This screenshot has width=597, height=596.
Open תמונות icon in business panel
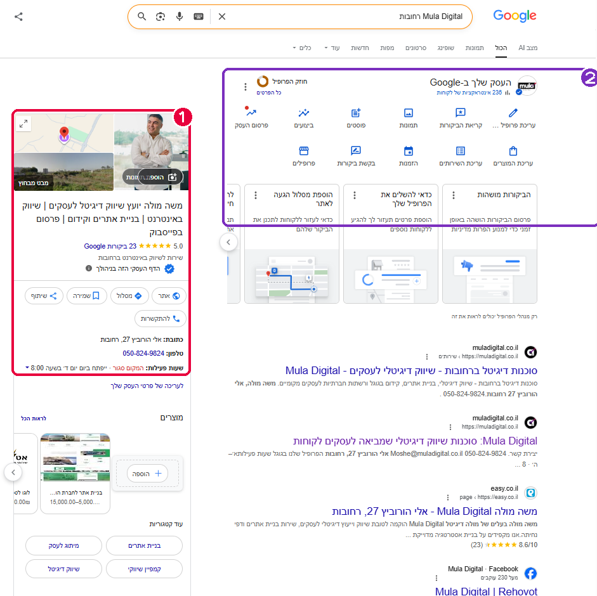(408, 113)
